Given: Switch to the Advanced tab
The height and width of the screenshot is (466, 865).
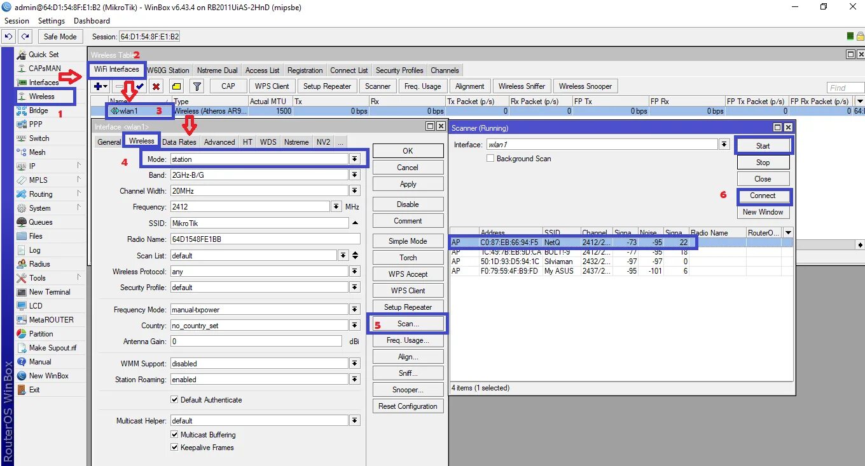Looking at the screenshot, I should coord(219,142).
